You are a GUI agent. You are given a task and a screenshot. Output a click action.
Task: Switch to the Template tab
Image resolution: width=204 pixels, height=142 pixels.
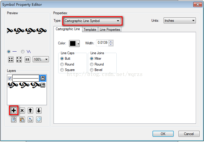point(90,30)
